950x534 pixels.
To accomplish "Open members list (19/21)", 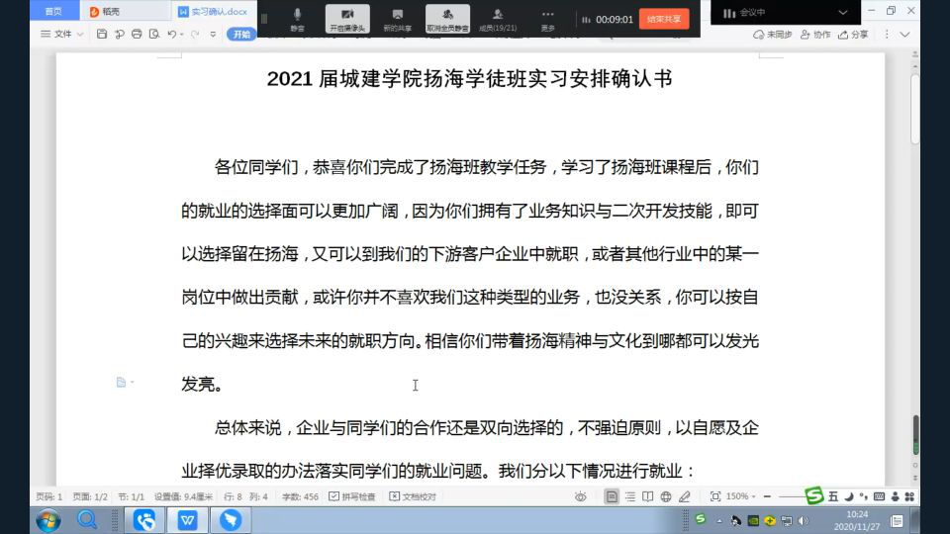I will (497, 18).
